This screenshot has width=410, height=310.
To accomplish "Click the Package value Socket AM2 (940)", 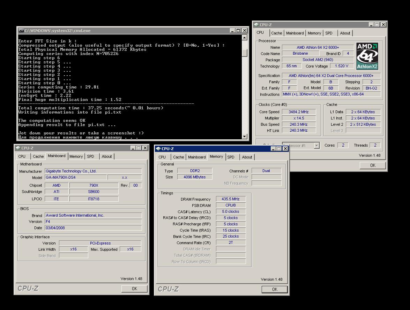I will pos(318,60).
